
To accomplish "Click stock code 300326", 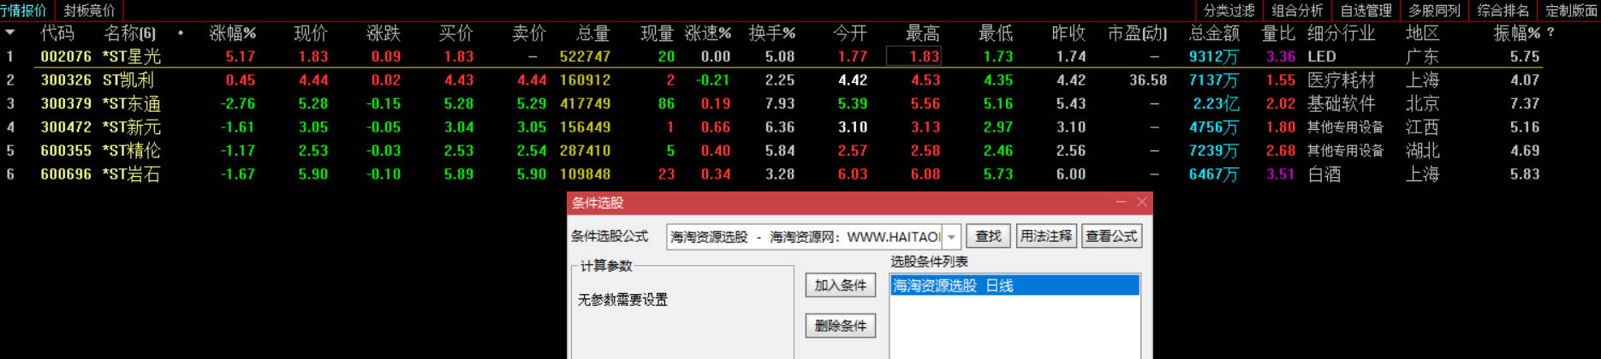I will [66, 80].
